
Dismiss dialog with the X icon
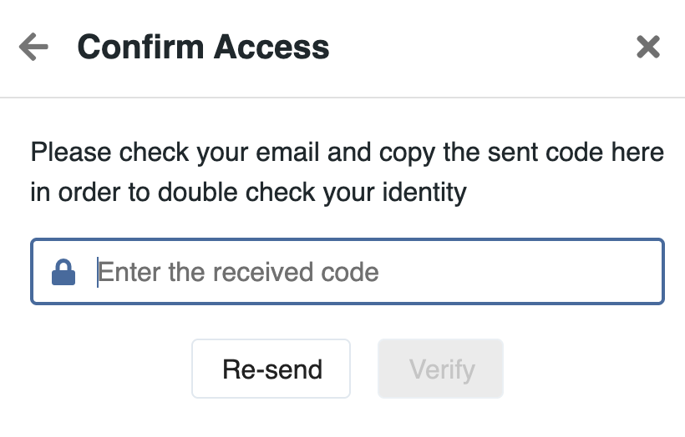pyautogui.click(x=648, y=48)
